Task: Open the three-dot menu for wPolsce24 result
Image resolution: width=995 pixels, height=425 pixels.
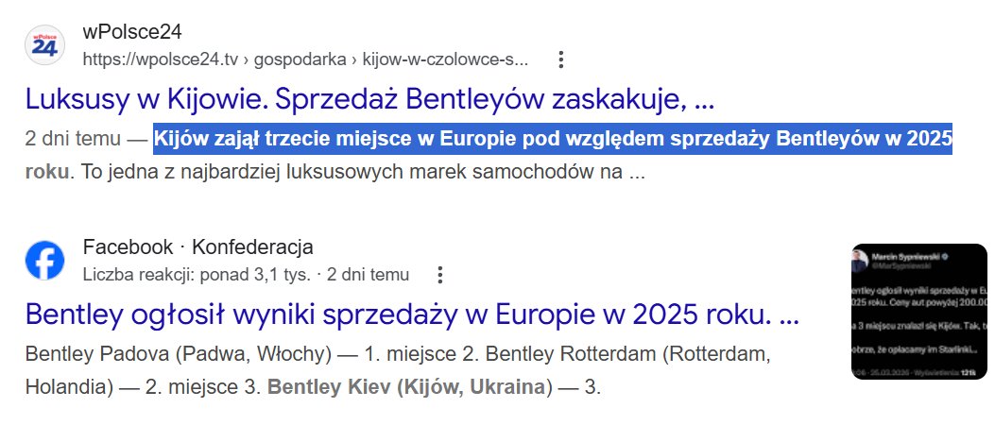Action: [560, 59]
